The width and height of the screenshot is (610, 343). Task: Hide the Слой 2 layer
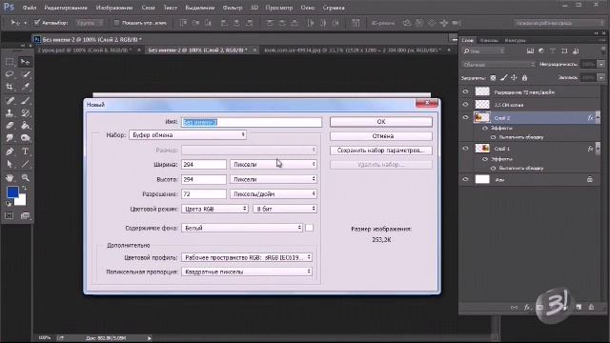(466, 117)
